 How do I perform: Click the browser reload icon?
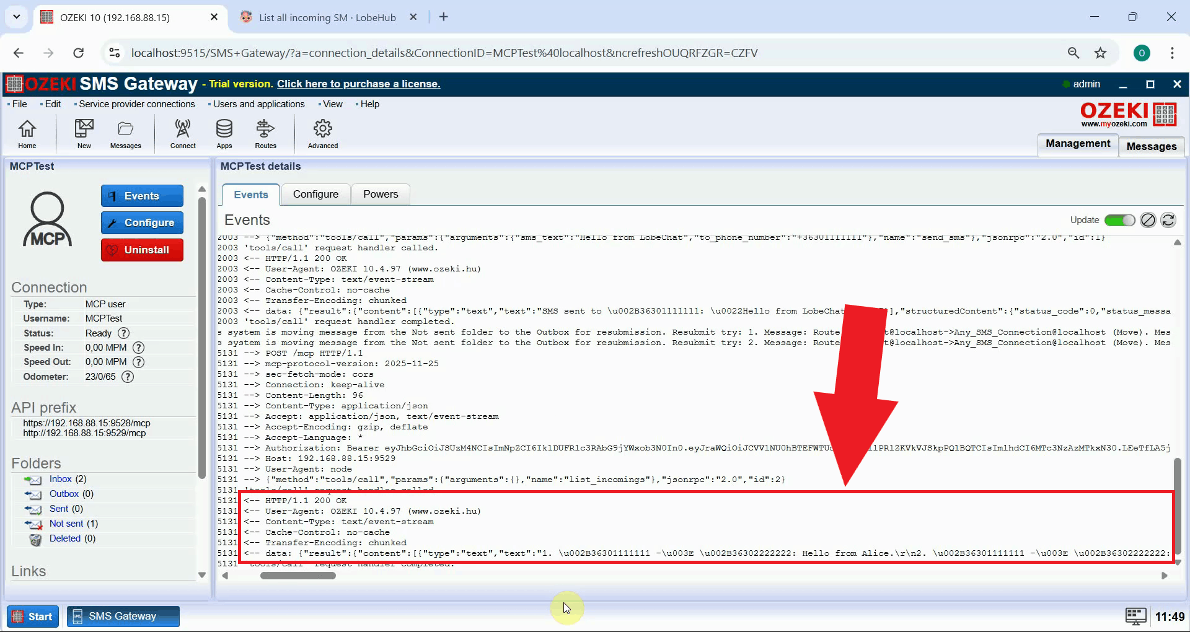point(78,53)
